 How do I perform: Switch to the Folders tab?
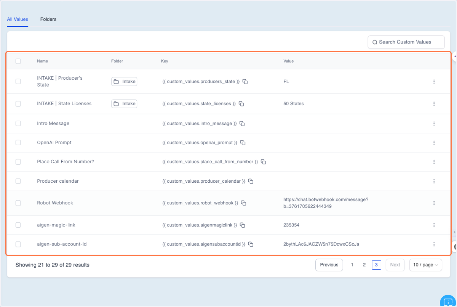[48, 19]
